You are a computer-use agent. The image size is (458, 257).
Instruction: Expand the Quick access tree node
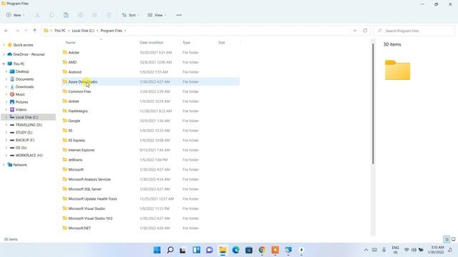point(4,45)
